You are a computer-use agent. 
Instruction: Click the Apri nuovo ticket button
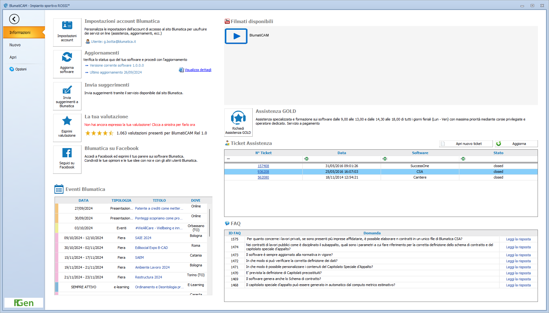tap(466, 144)
